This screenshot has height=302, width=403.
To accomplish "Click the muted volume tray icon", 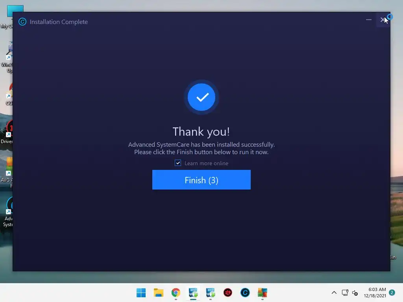I will (x=355, y=293).
